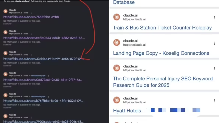Click Translate this page on b76ffb8c result
The width and height of the screenshot is (219, 123).
tap(38, 96)
